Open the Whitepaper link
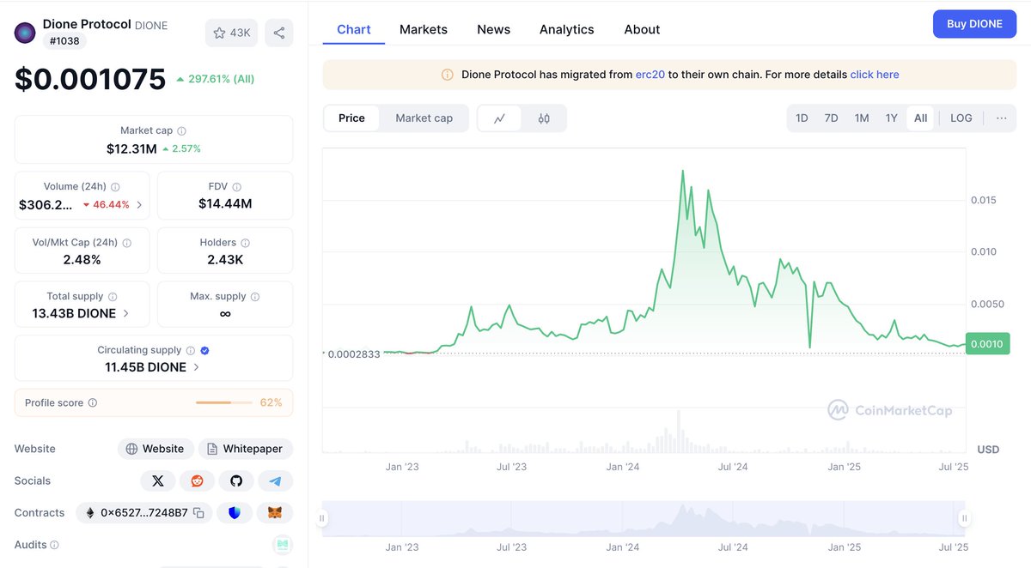 tap(246, 449)
